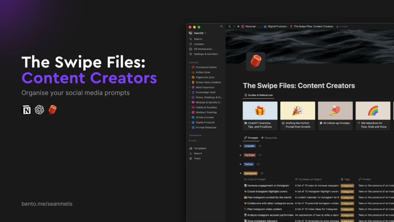This screenshot has height=222, width=394.
Task: Expand the YouTube group
Action: 240,155
